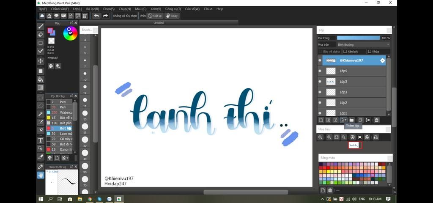Select the Lasso tool

tap(41, 105)
